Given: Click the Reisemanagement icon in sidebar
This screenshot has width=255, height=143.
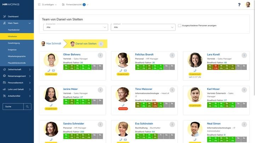Looking at the screenshot, I should 4,76.
